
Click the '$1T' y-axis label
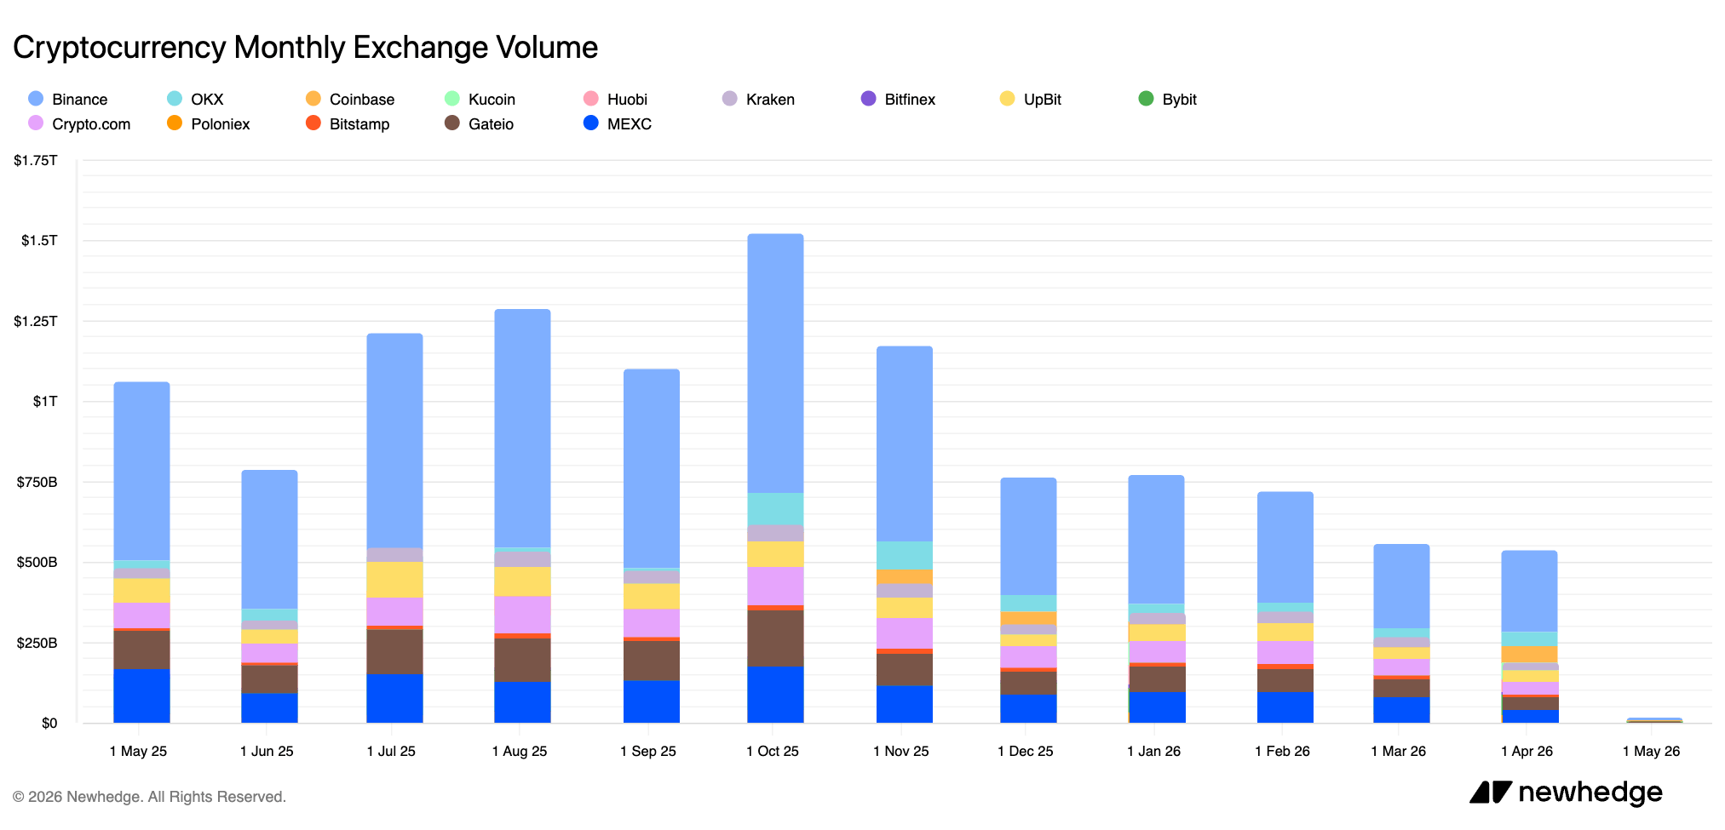pos(45,401)
